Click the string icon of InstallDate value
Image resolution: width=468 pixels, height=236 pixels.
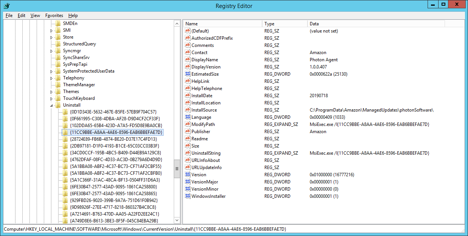(x=188, y=95)
